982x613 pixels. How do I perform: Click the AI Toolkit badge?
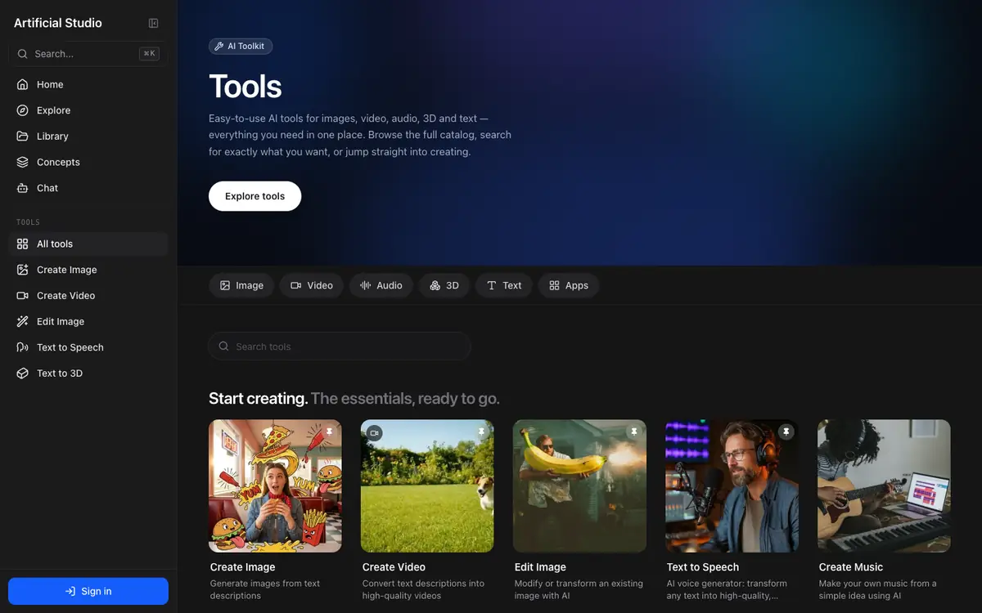(x=241, y=47)
